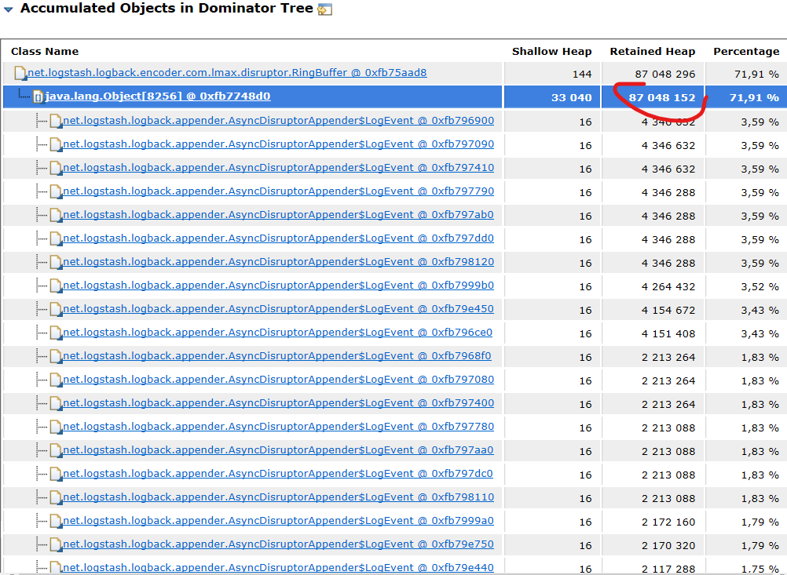Click the Percentage column header

point(746,51)
